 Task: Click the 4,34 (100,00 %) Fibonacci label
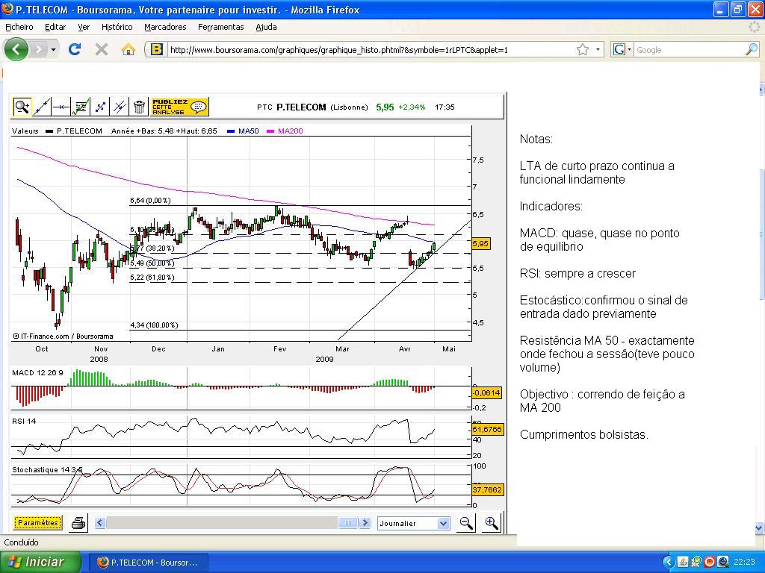[x=154, y=325]
